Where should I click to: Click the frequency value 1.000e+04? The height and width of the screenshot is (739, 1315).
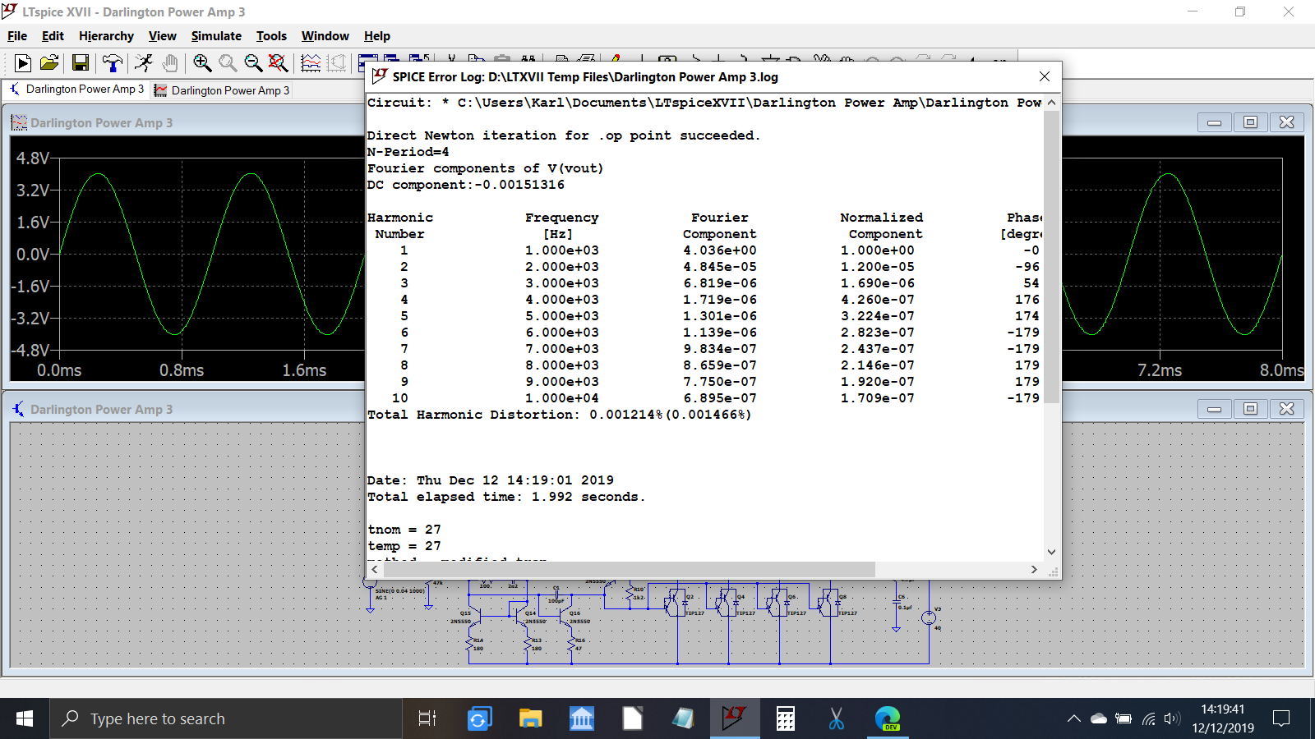[x=562, y=398]
